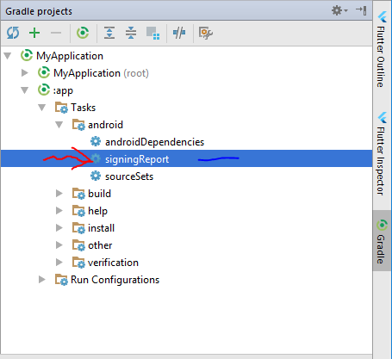The image size is (392, 359).
Task: Click the install folder icon
Action: coord(78,228)
